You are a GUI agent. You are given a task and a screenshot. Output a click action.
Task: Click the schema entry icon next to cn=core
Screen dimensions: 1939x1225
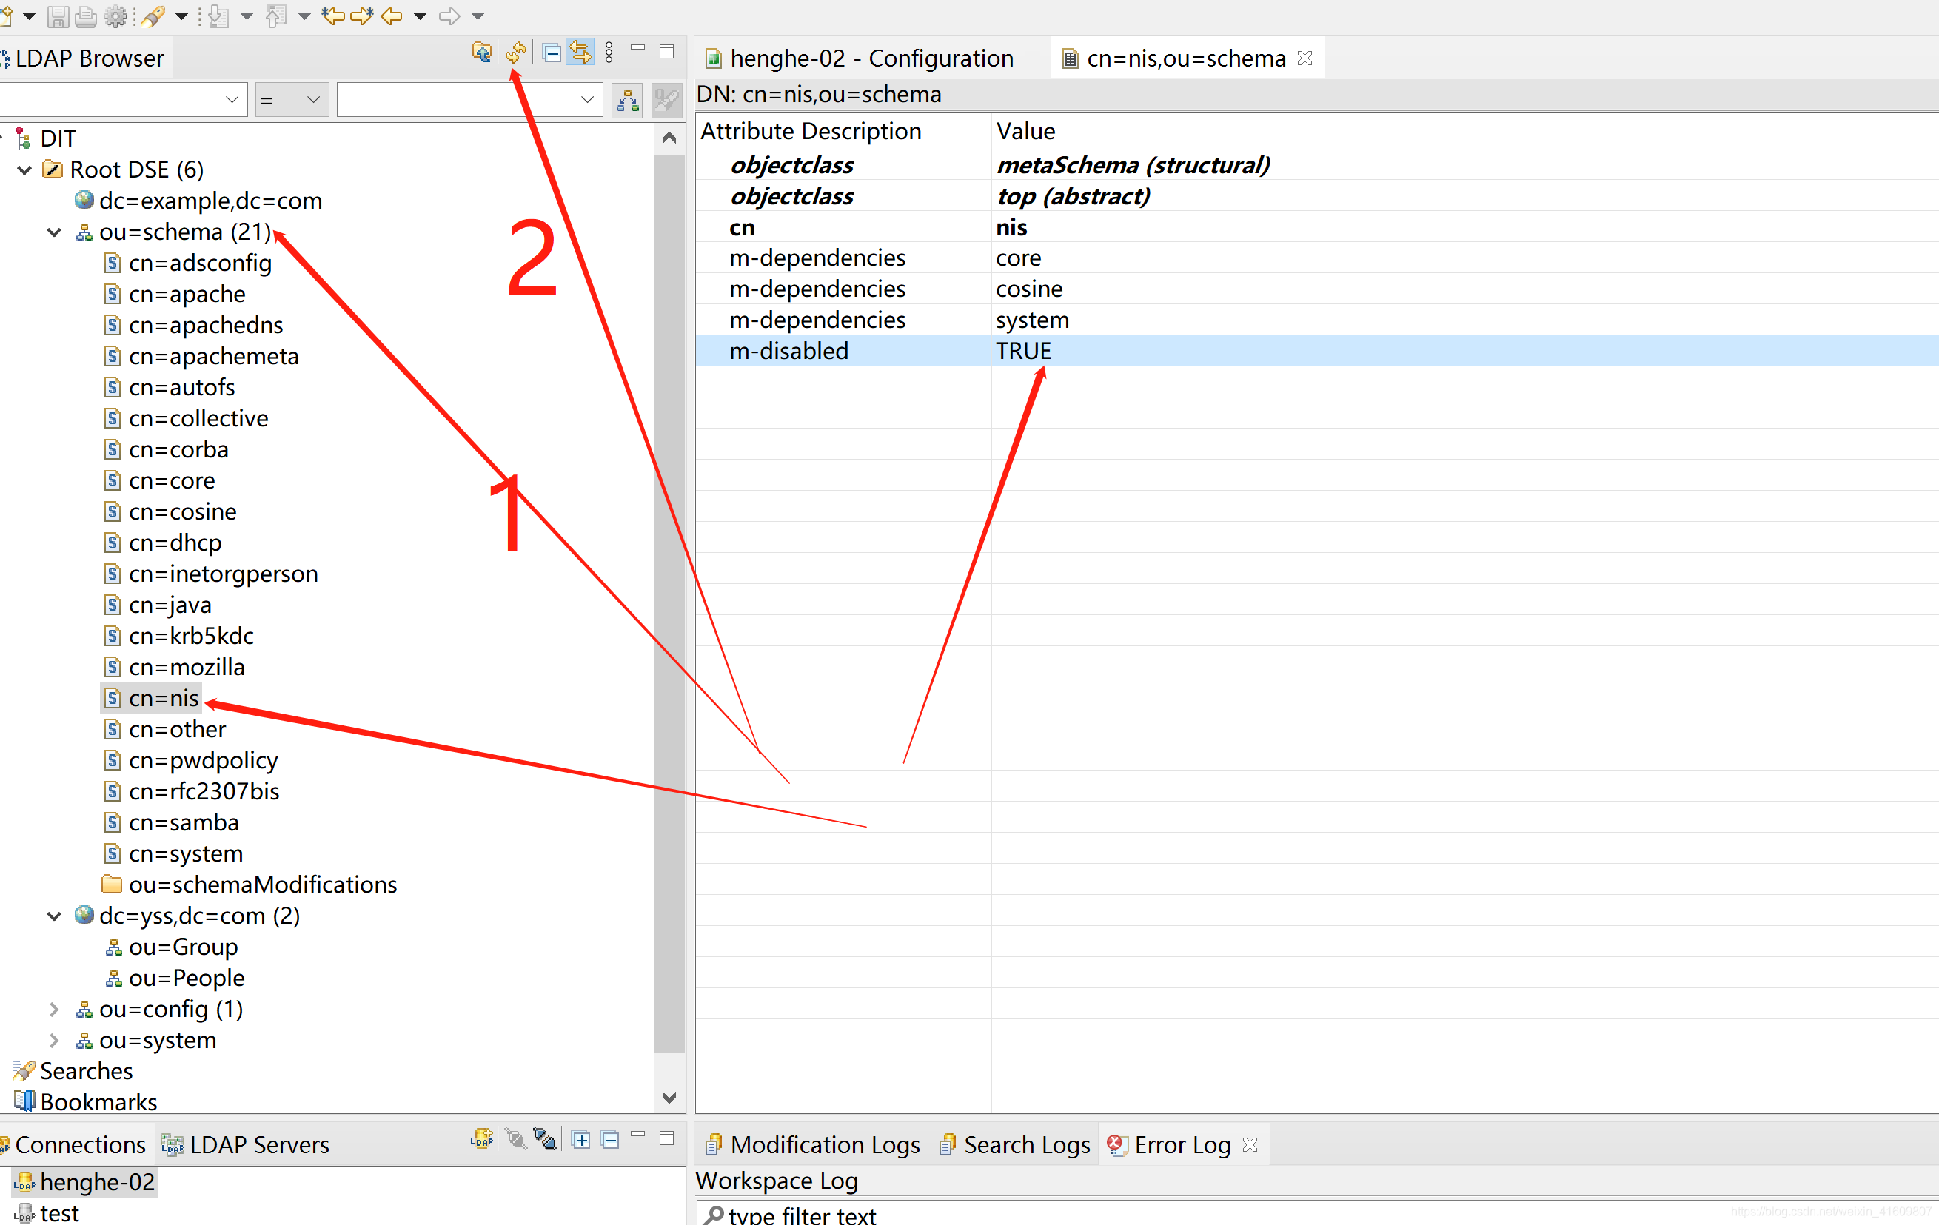(x=110, y=481)
